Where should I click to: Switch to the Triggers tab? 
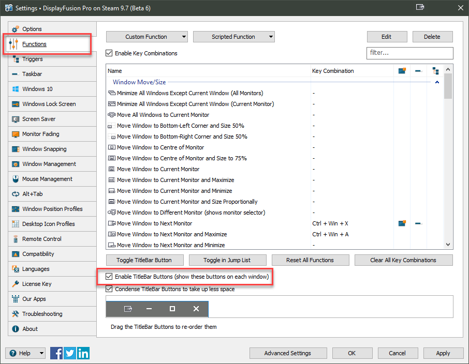click(x=33, y=59)
